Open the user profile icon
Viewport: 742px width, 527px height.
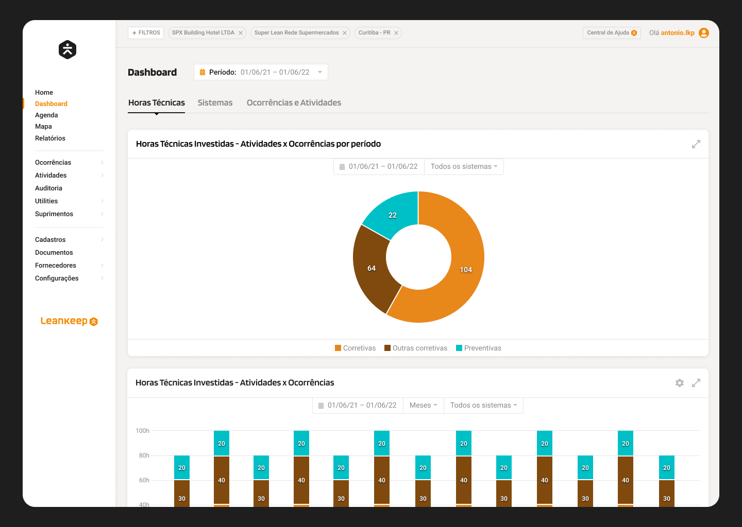704,32
